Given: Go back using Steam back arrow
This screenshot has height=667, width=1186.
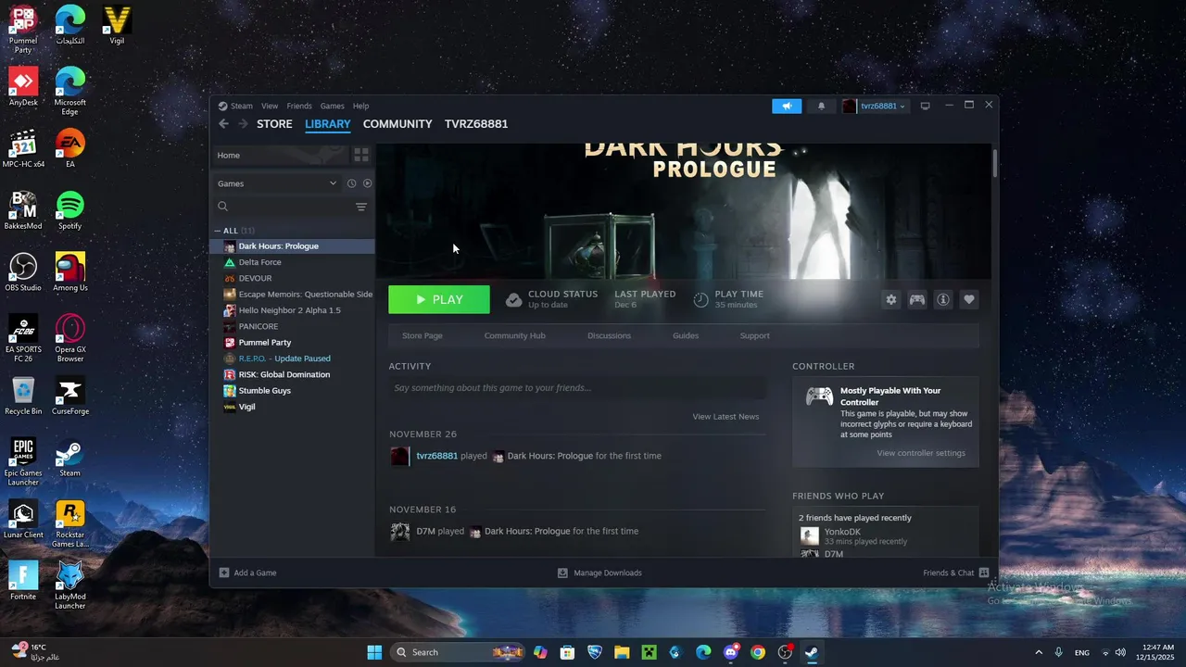Looking at the screenshot, I should [x=223, y=124].
